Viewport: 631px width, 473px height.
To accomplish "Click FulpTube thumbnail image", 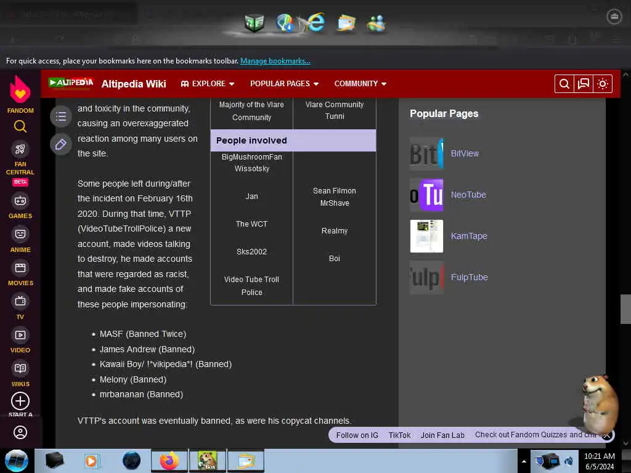I will [426, 277].
